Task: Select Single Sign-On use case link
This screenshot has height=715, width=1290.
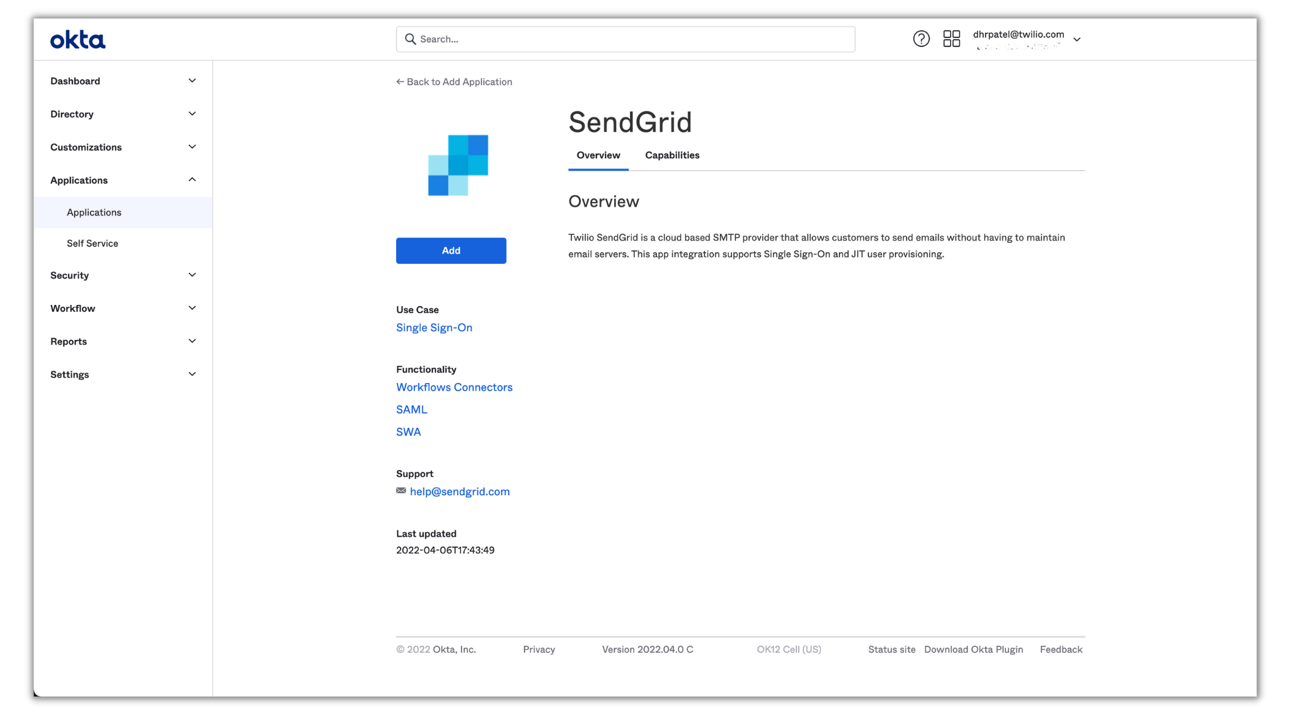Action: coord(434,327)
